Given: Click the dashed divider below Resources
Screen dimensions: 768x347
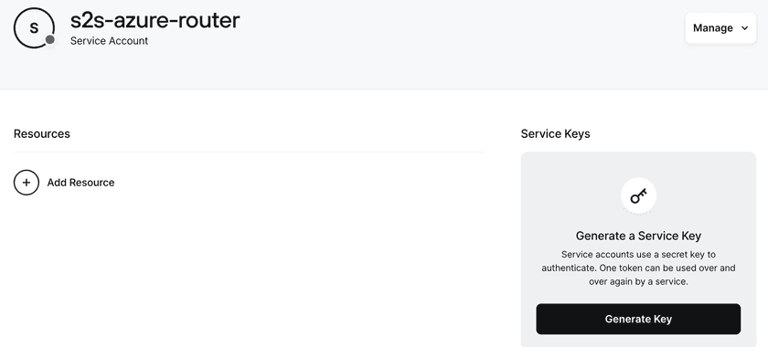Looking at the screenshot, I should (249, 152).
